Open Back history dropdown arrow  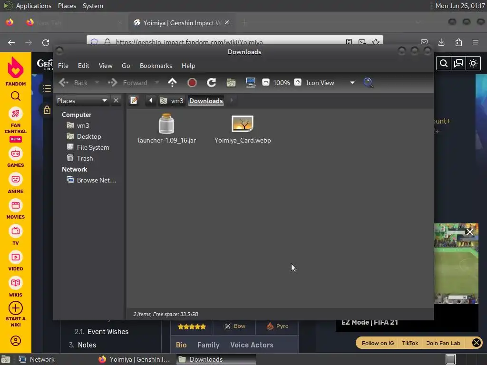tap(97, 83)
